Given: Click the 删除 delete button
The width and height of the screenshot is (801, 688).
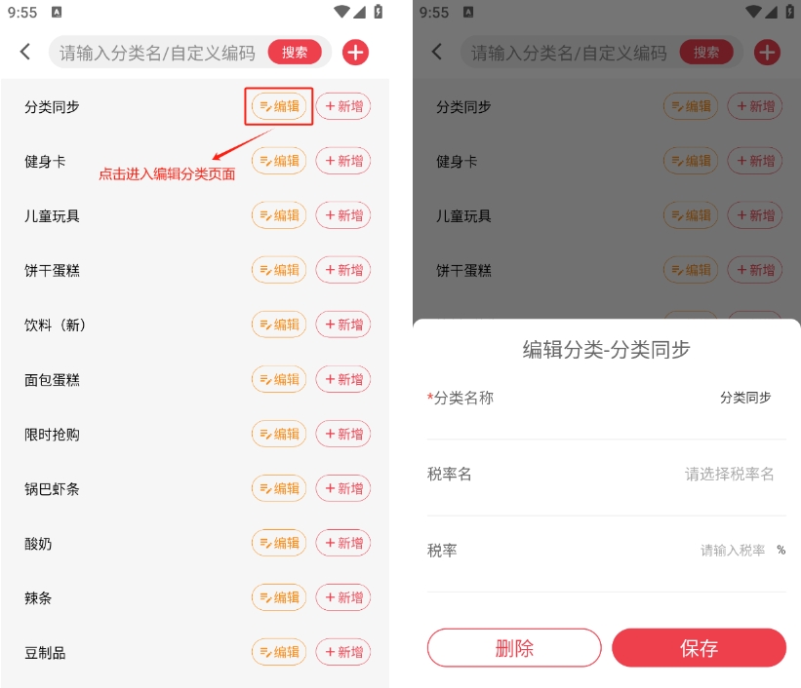Looking at the screenshot, I should [x=514, y=648].
